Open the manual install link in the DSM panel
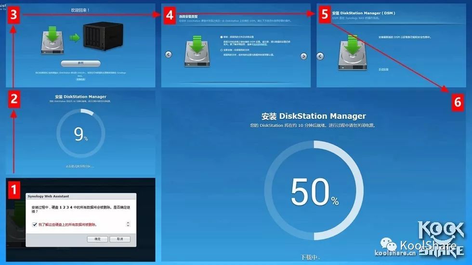 383,69
